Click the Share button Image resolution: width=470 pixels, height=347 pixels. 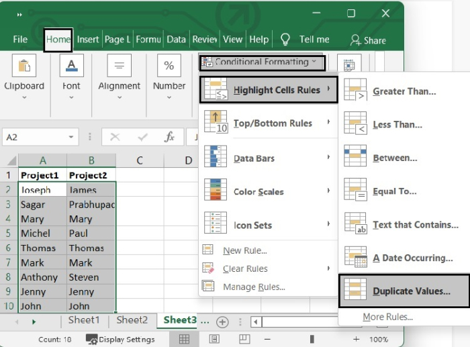tap(368, 40)
